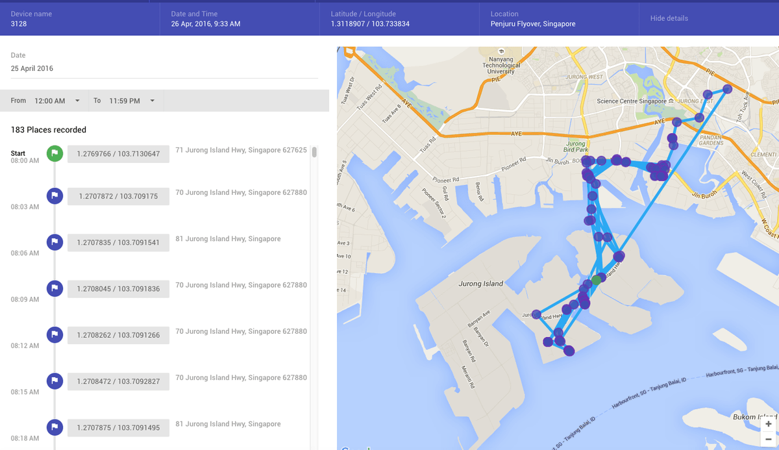Screen dimensions: 779x450
Task: Zoom out the map with minus button
Action: [x=769, y=439]
